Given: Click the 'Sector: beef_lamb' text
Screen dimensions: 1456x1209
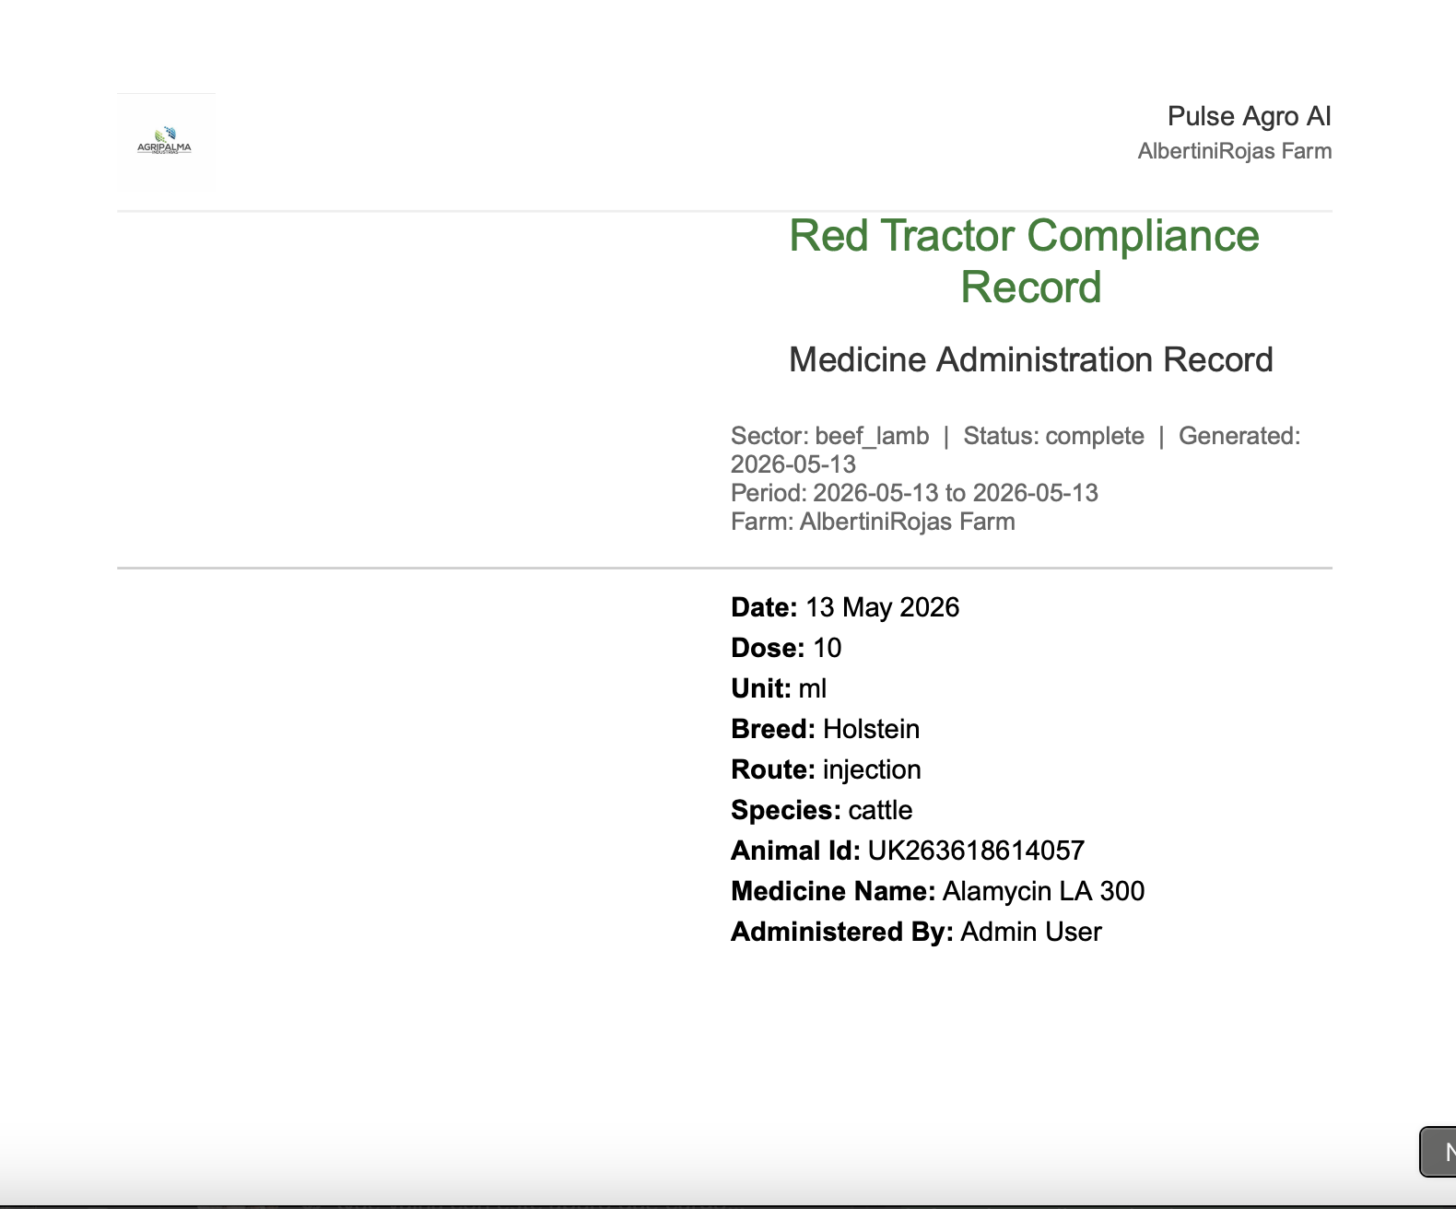Looking at the screenshot, I should click(829, 436).
